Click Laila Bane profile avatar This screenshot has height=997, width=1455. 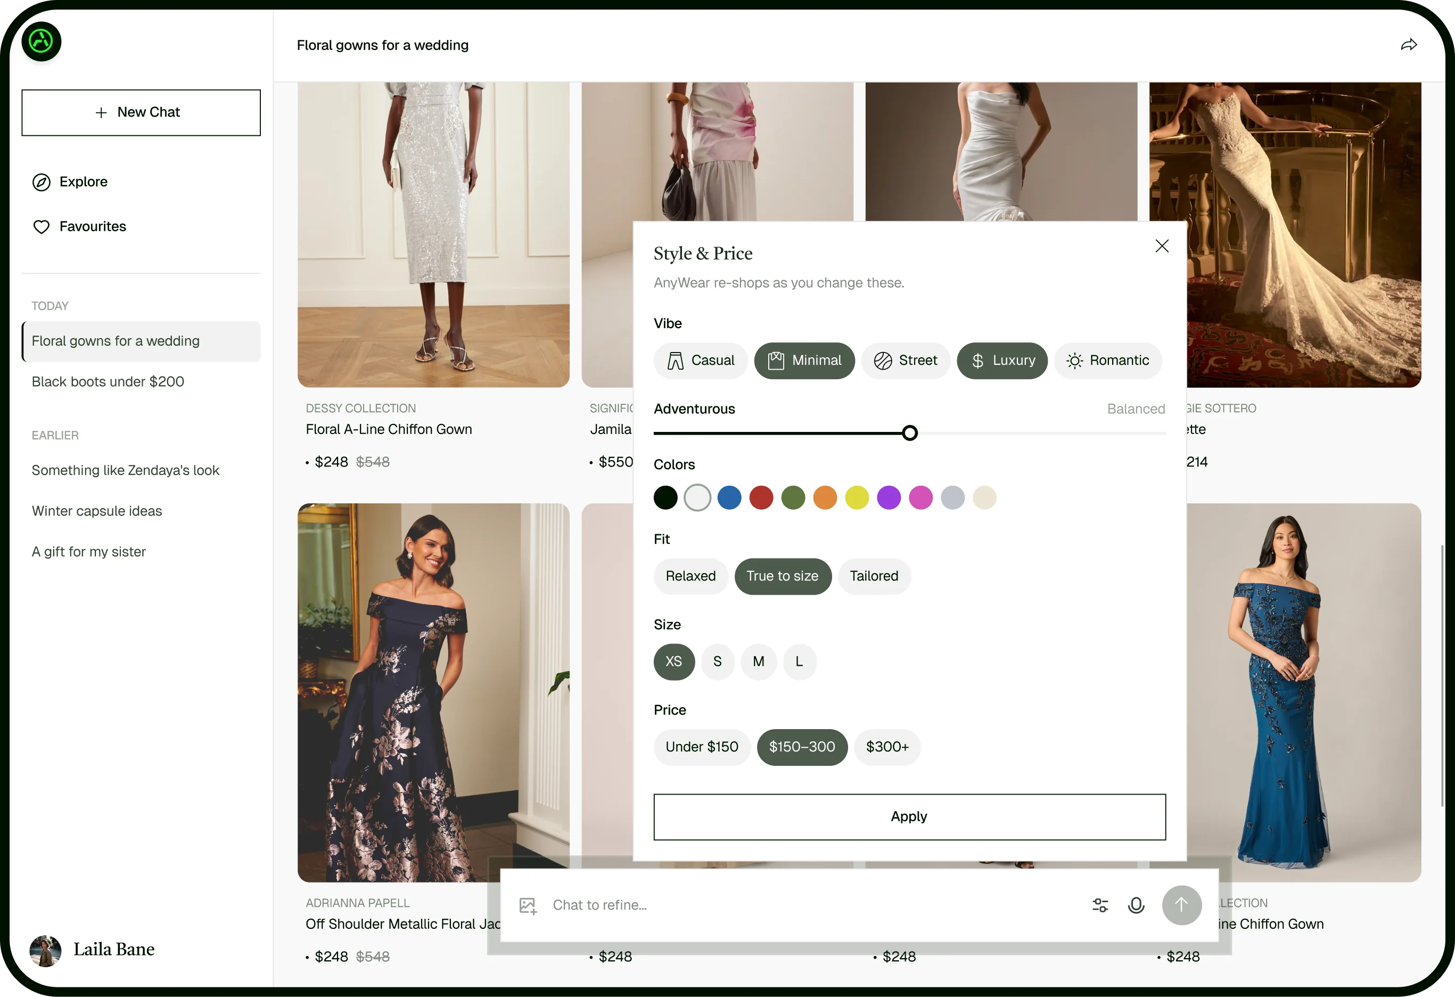coord(46,950)
